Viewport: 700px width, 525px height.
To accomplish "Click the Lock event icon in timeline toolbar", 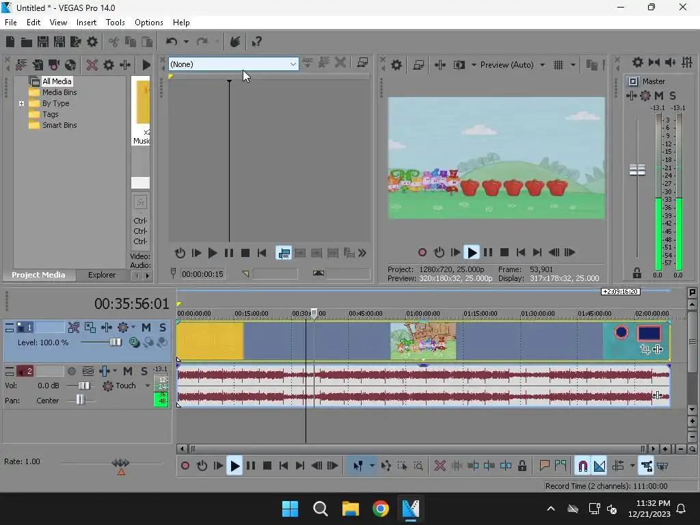I will pyautogui.click(x=522, y=466).
